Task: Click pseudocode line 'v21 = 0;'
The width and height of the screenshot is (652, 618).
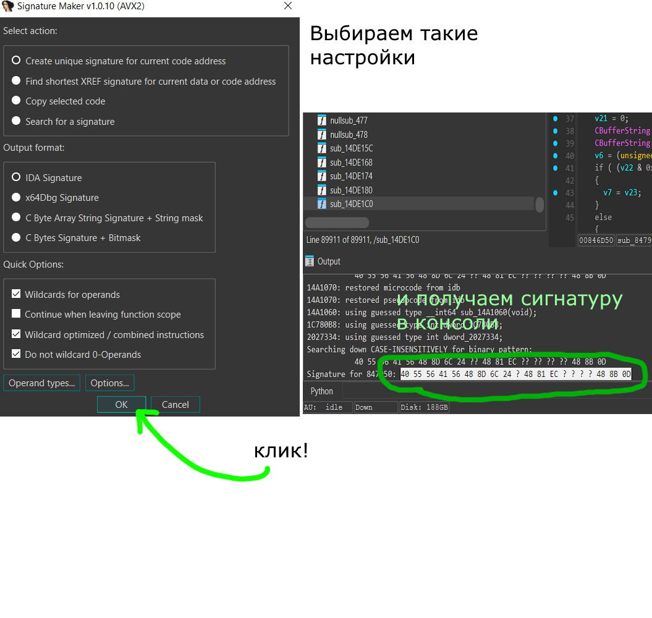Action: coord(611,119)
